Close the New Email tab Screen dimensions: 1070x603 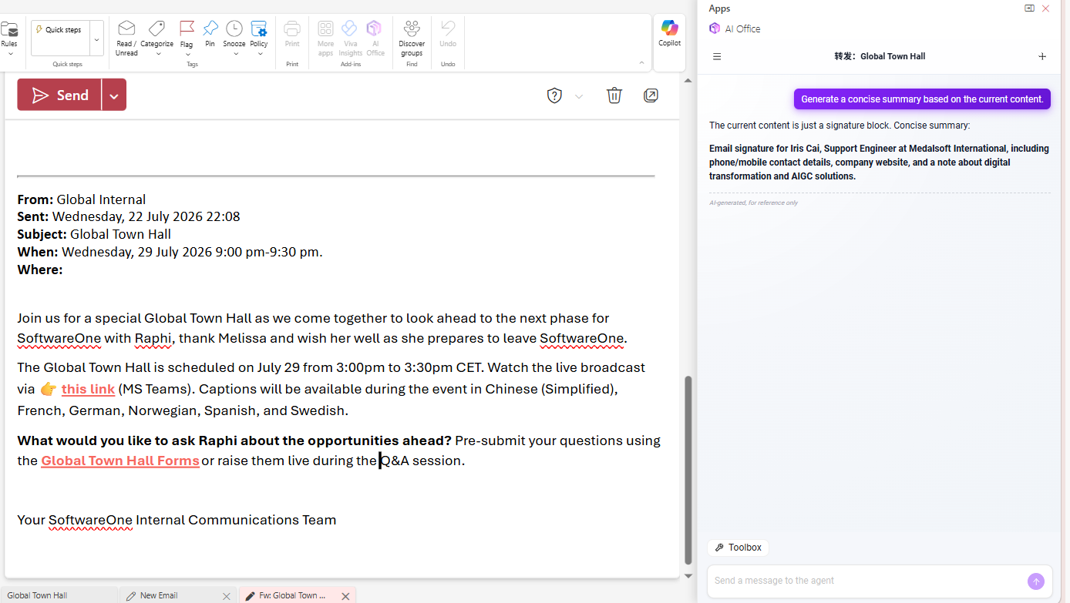[x=227, y=596]
